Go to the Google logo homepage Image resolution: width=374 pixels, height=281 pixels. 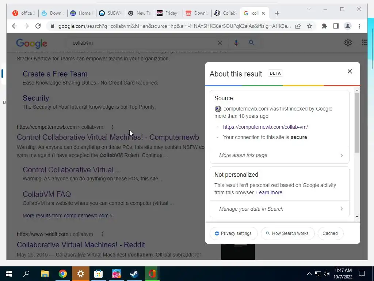click(31, 43)
